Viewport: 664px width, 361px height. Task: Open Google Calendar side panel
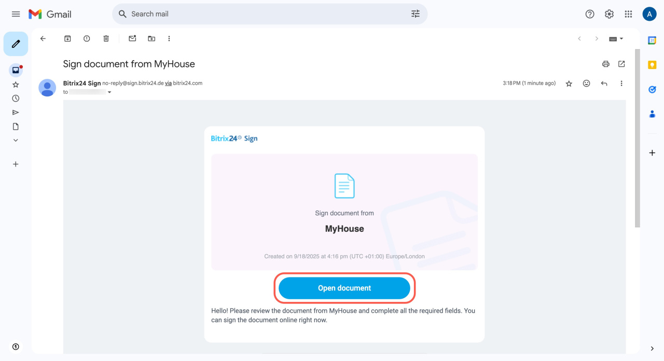(652, 40)
